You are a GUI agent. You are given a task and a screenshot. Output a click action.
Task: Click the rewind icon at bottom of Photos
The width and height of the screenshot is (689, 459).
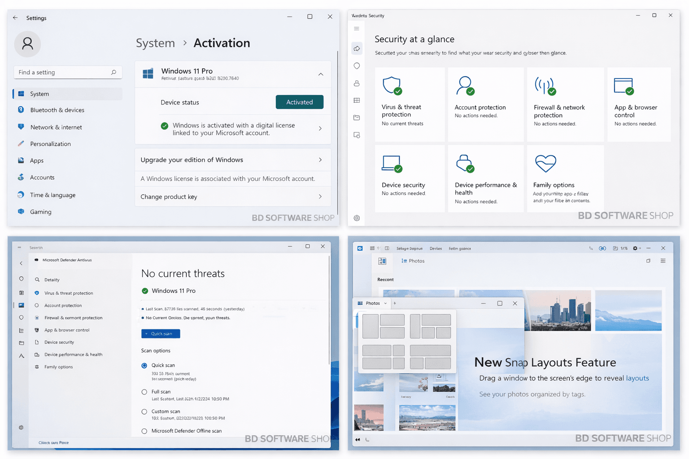(x=358, y=440)
